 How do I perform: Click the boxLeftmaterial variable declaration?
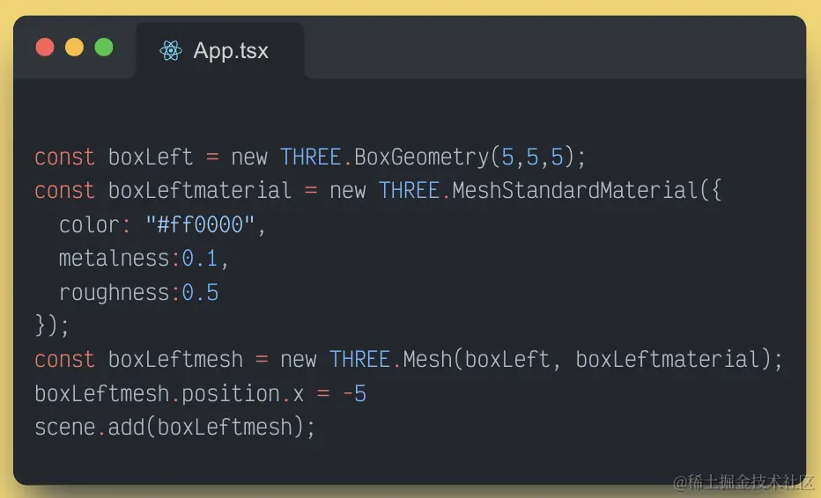click(199, 191)
